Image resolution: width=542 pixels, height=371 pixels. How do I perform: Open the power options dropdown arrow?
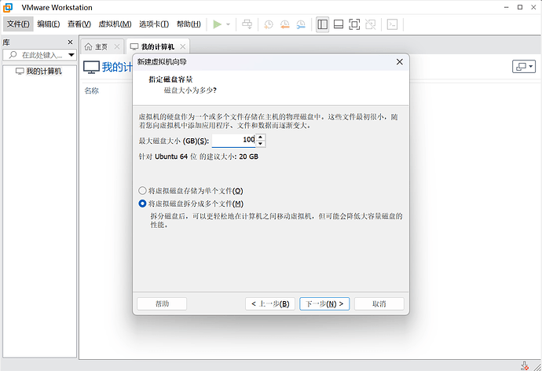point(228,24)
